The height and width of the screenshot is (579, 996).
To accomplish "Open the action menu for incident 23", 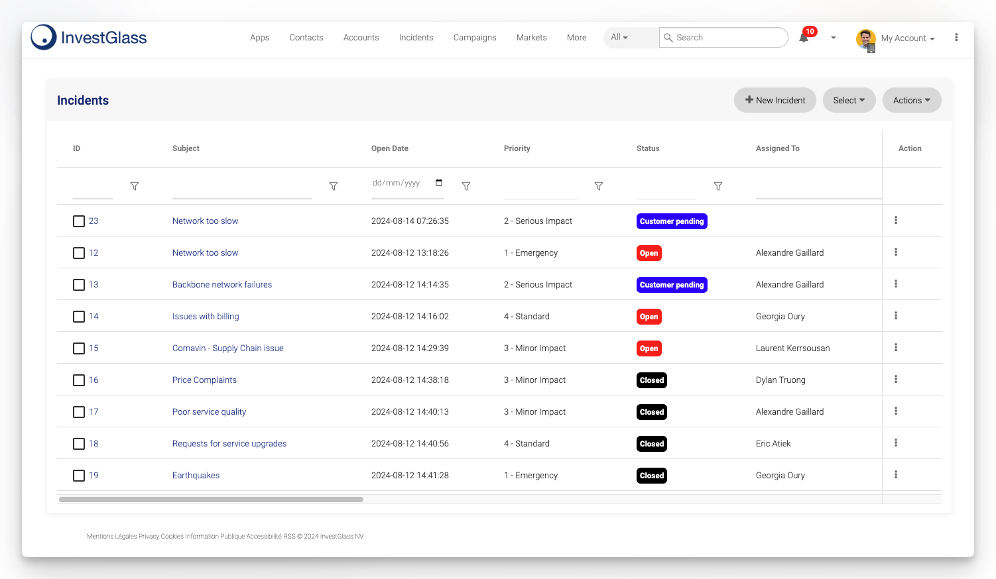I will 896,220.
